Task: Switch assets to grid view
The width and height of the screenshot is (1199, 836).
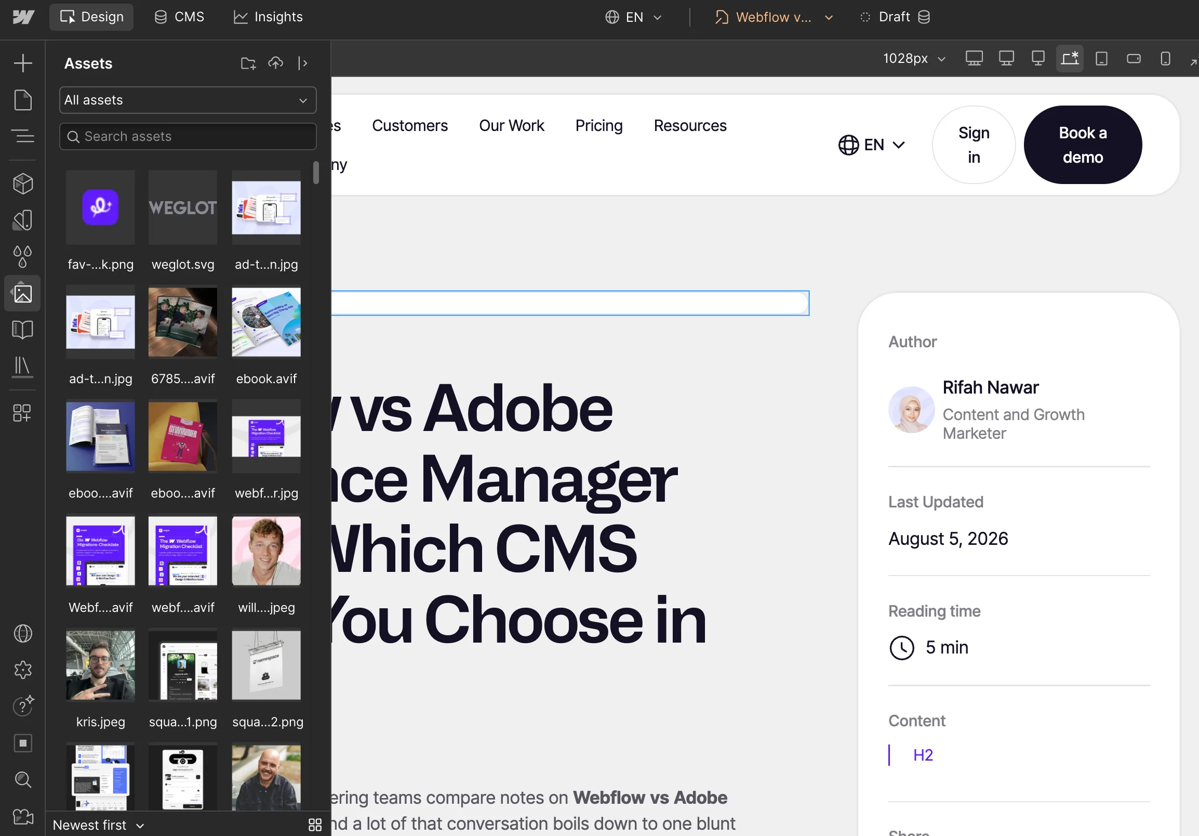Action: tap(315, 825)
